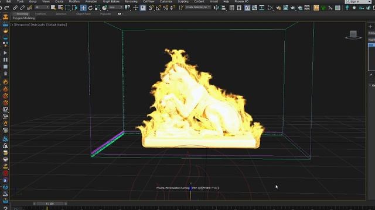Switch to the Modeling ribbon tab

click(22, 14)
